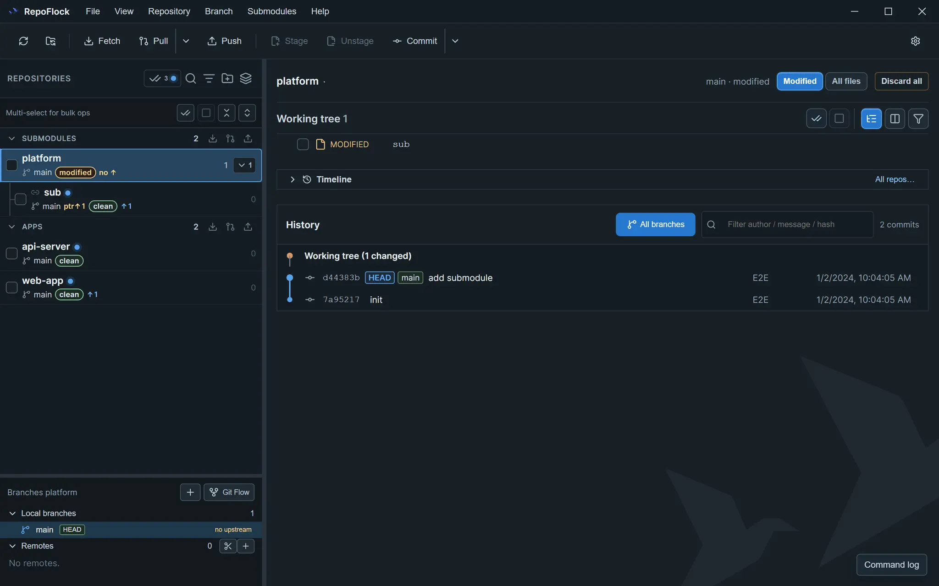Open the working tree filter funnel
This screenshot has height=586, width=939.
(x=918, y=119)
